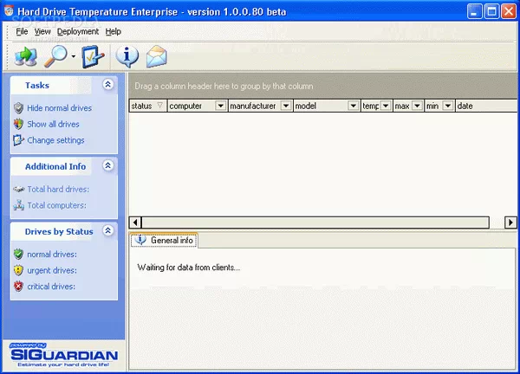
Task: Click the hard drive icon beside Total hard drives
Action: point(19,189)
